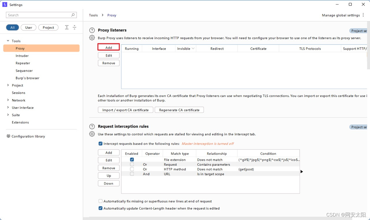
Task: Expand the User interface tree node
Action: (x=8, y=108)
